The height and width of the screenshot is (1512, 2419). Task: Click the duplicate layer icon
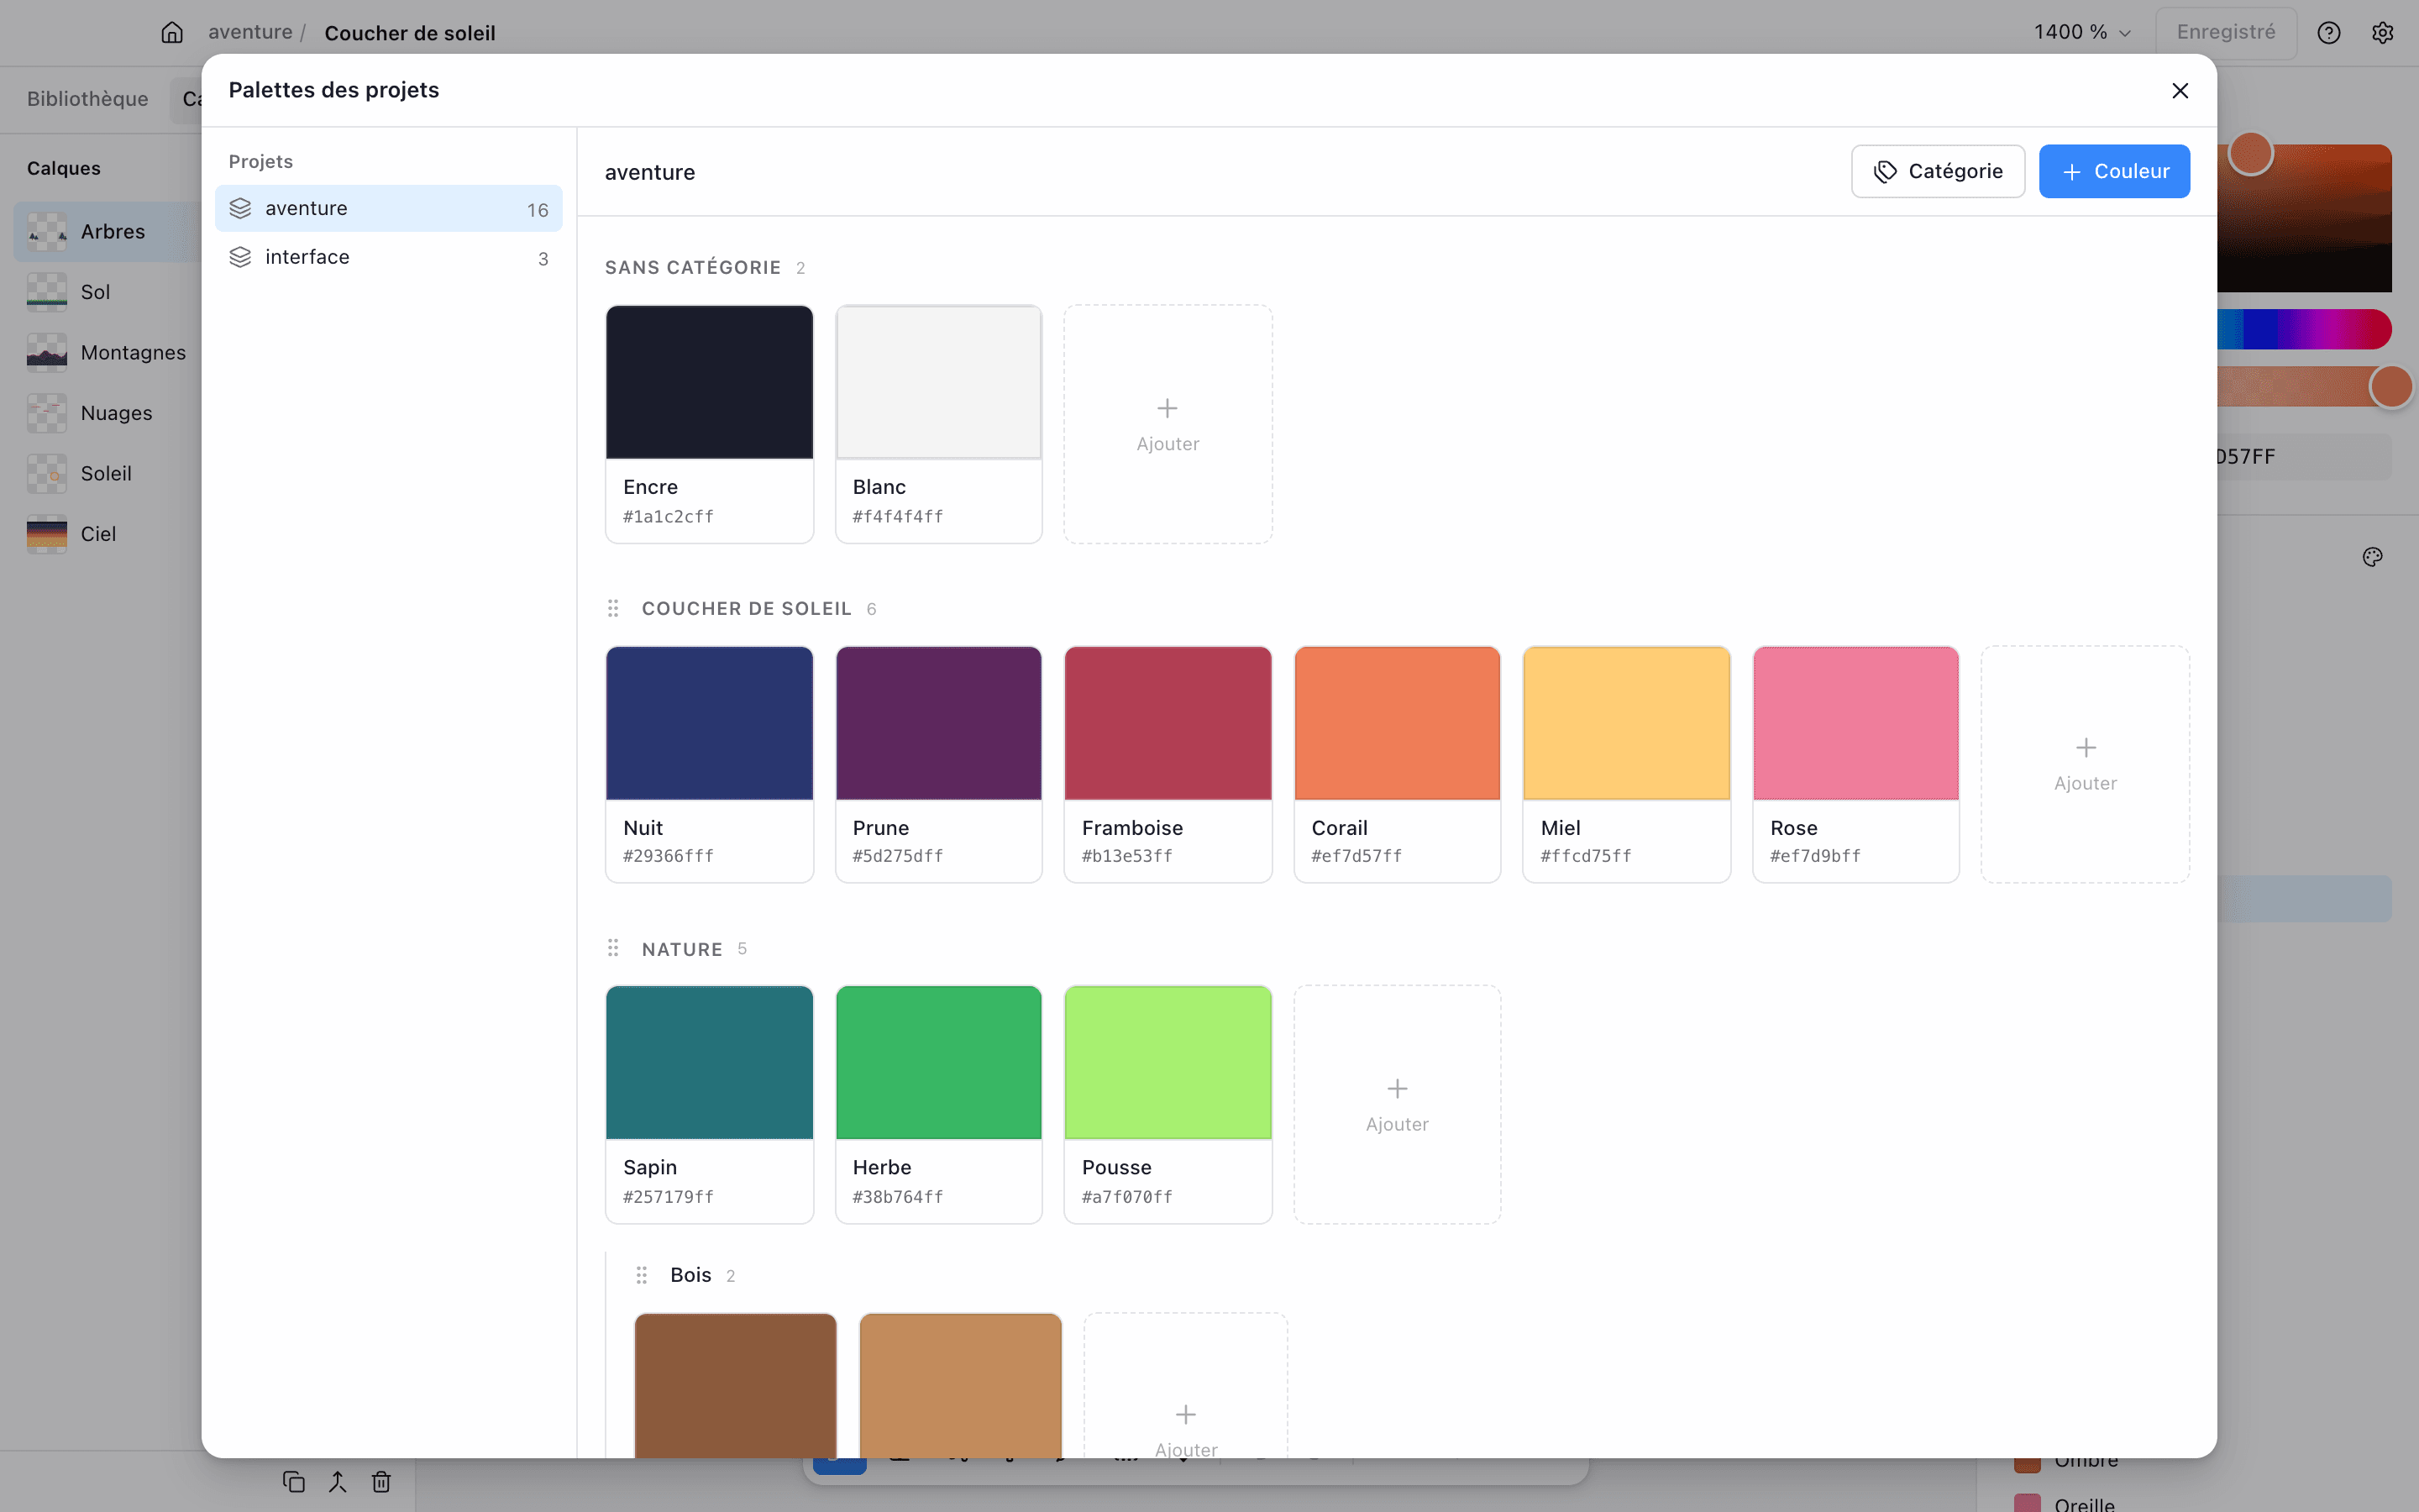(294, 1481)
